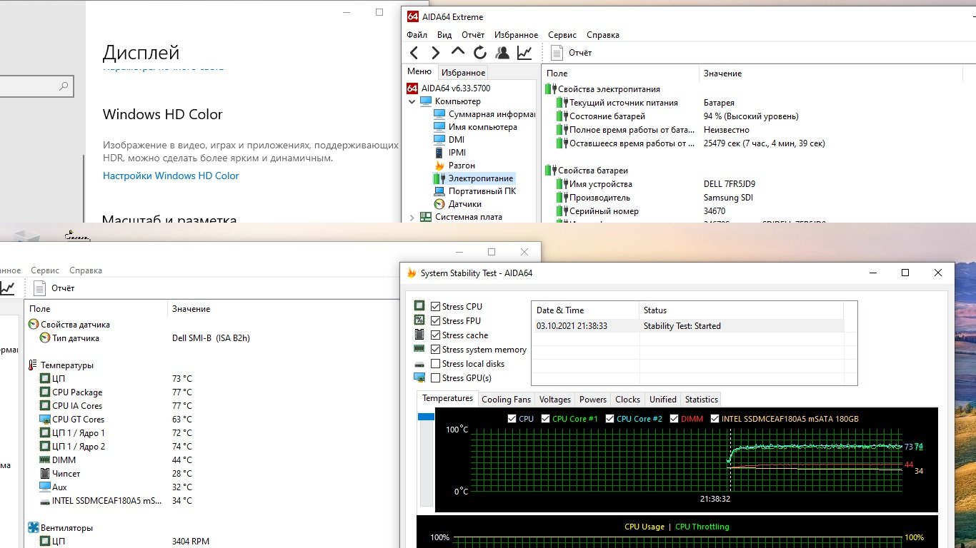Select the Тип датчика row
Screen dimensions: 976x548
click(x=145, y=338)
